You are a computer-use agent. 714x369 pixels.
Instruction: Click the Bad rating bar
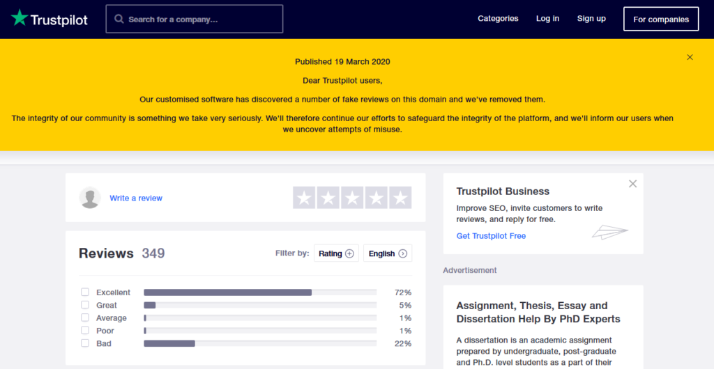click(260, 343)
